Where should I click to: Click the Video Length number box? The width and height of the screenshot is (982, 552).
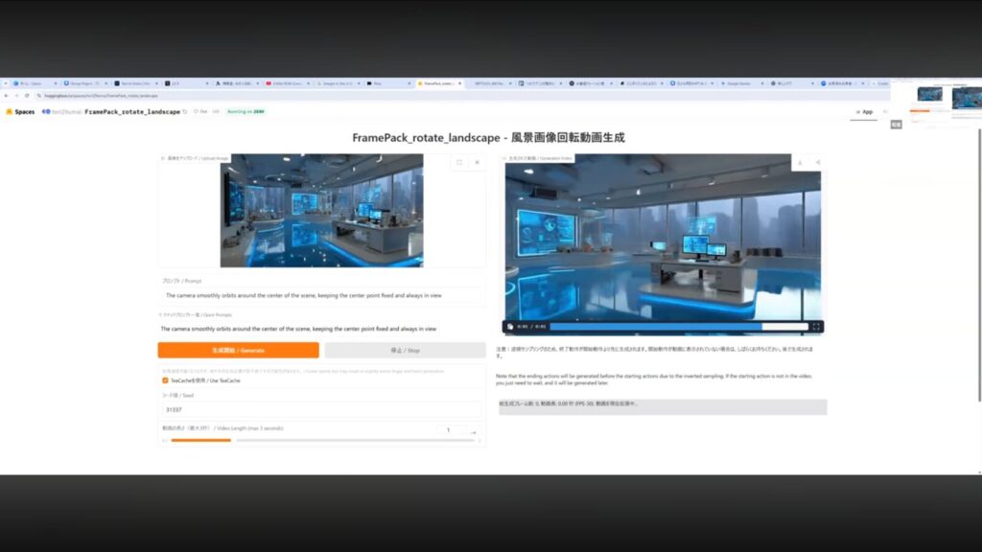coord(449,430)
